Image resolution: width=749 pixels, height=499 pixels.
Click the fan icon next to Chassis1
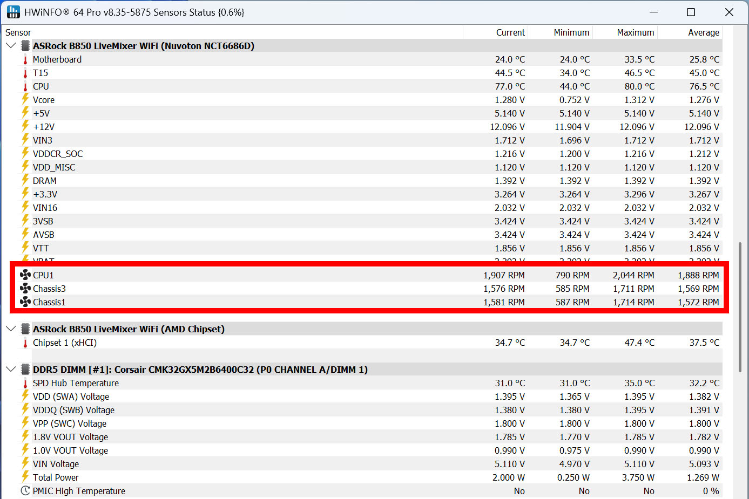click(x=25, y=302)
